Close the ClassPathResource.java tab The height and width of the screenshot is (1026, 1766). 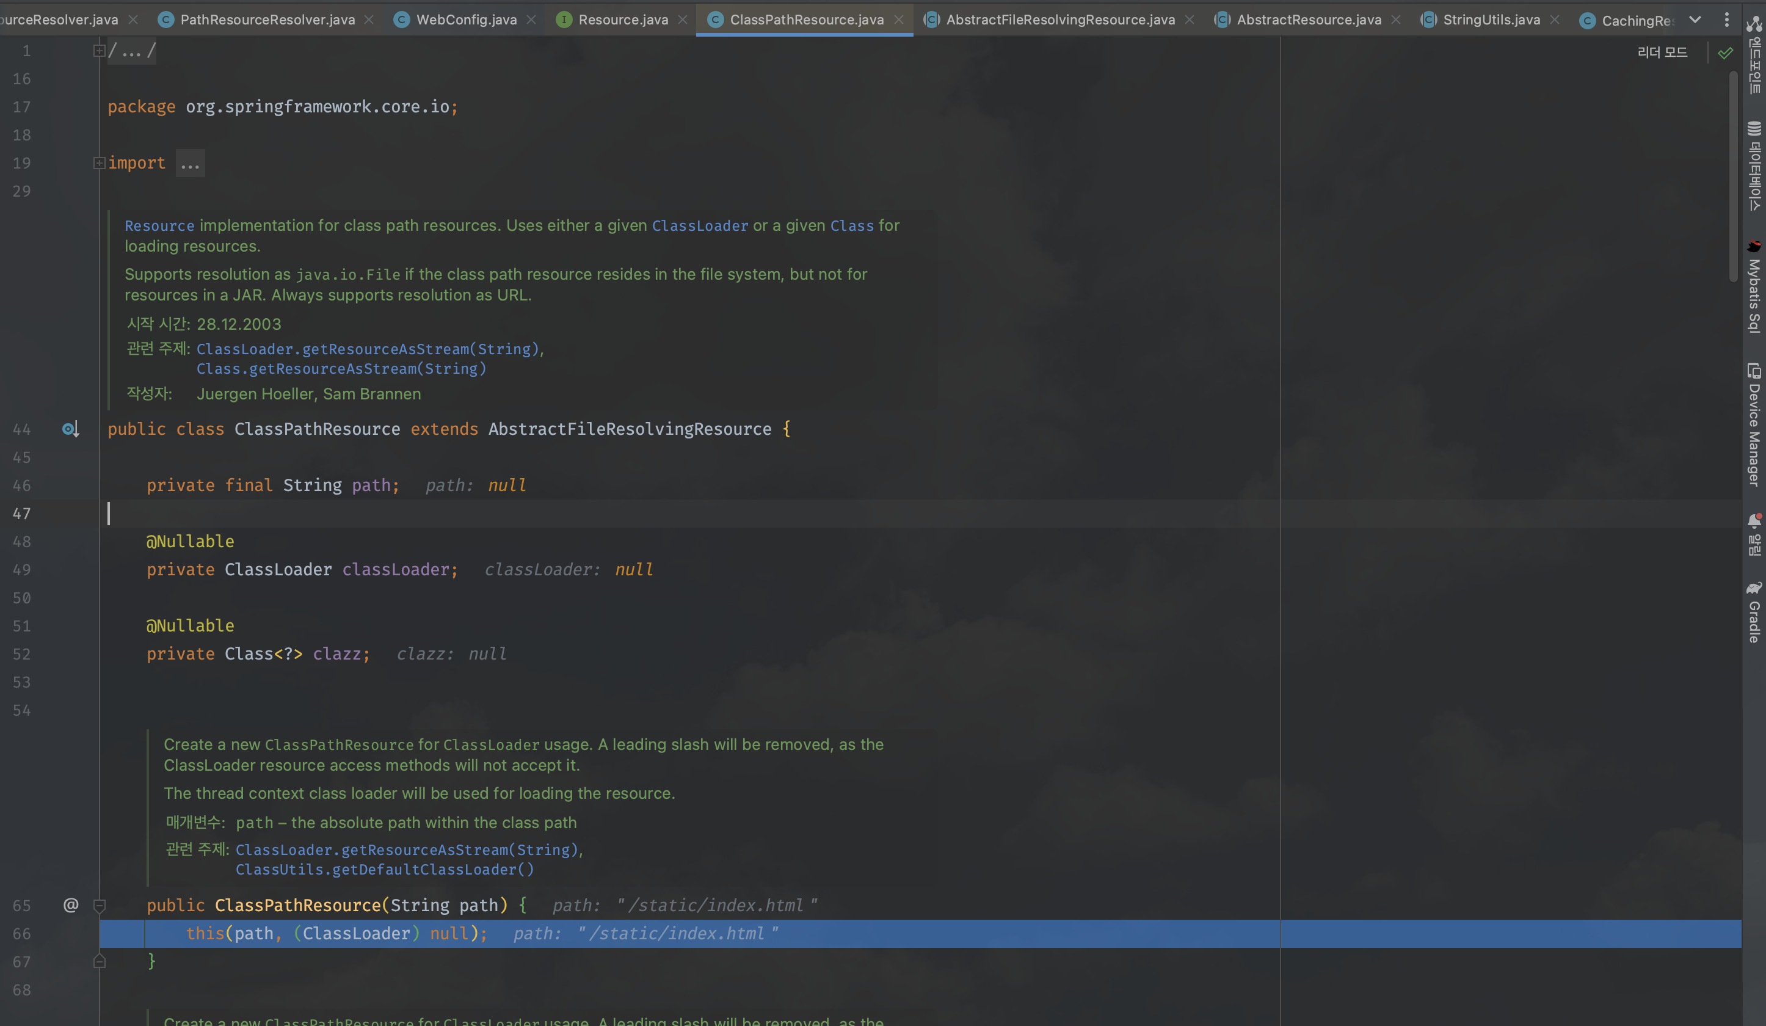(898, 20)
